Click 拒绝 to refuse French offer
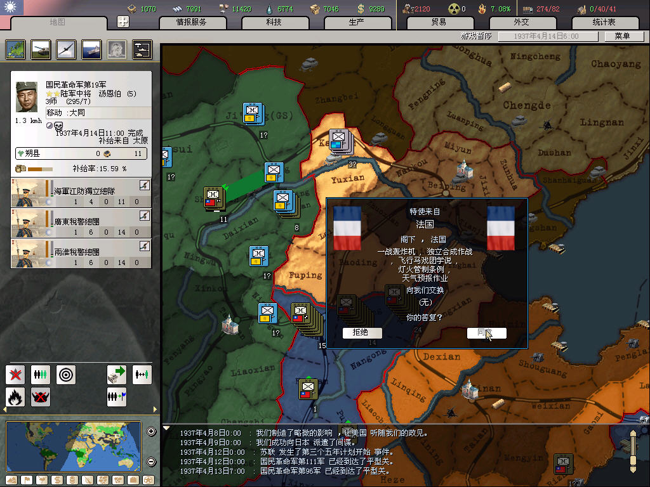The image size is (650, 487). [362, 332]
